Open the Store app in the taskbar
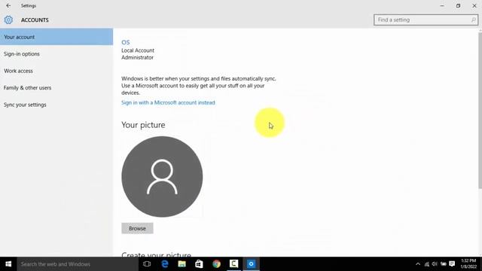The width and height of the screenshot is (482, 271). tap(199, 264)
